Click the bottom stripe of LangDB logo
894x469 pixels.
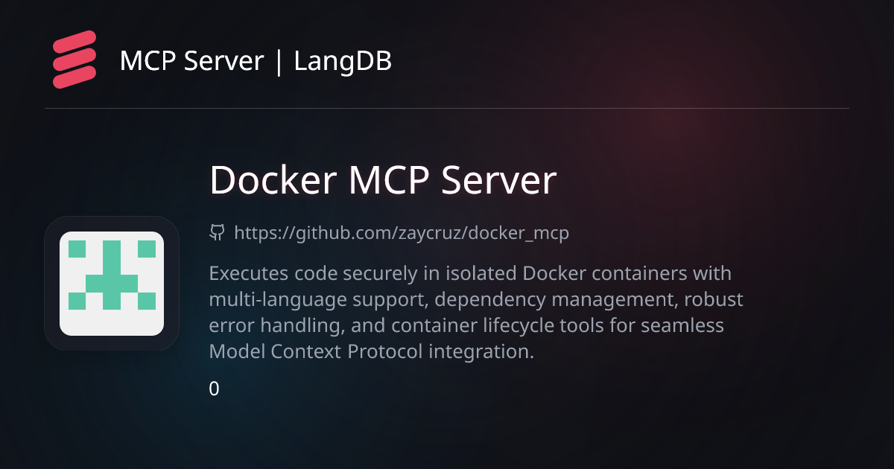[x=74, y=78]
